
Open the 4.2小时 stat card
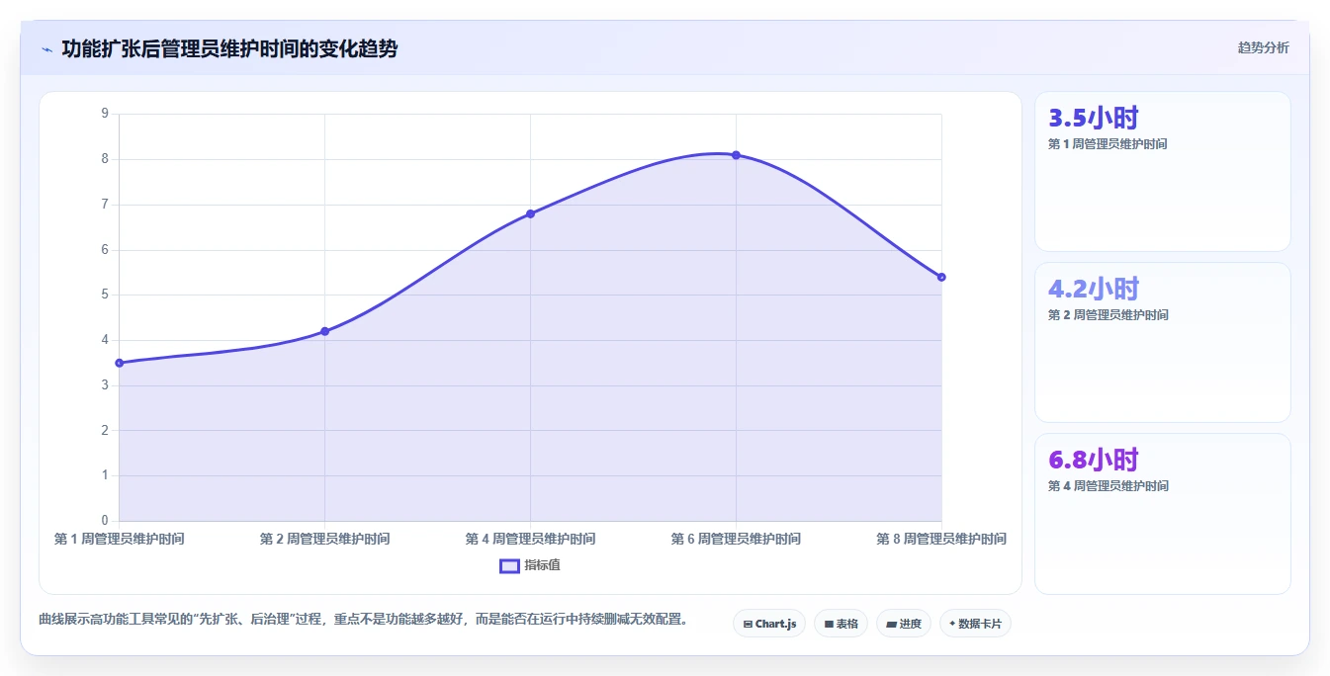[1163, 342]
